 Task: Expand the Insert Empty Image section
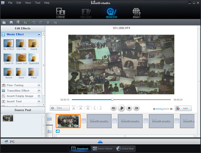point(39,96)
